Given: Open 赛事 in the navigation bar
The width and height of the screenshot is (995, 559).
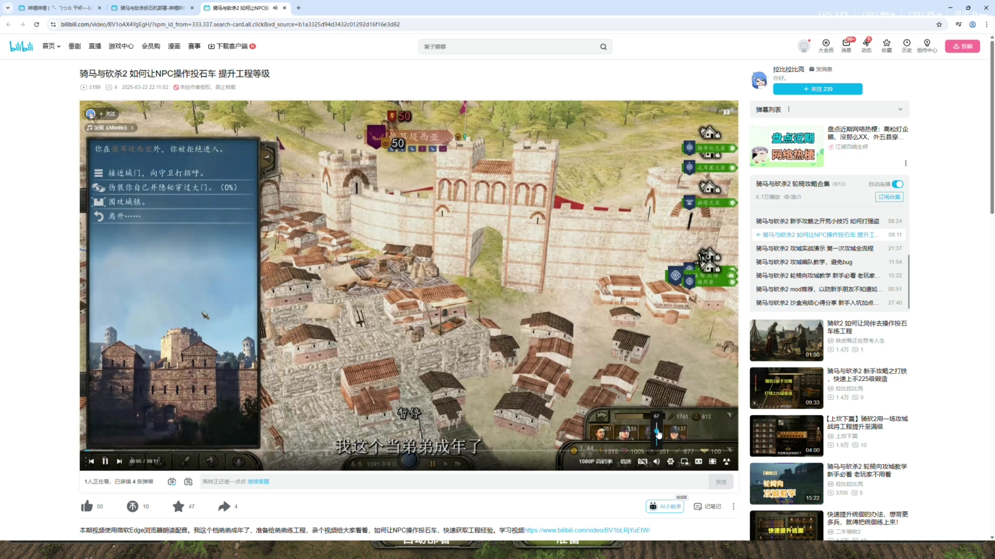Looking at the screenshot, I should click(194, 46).
